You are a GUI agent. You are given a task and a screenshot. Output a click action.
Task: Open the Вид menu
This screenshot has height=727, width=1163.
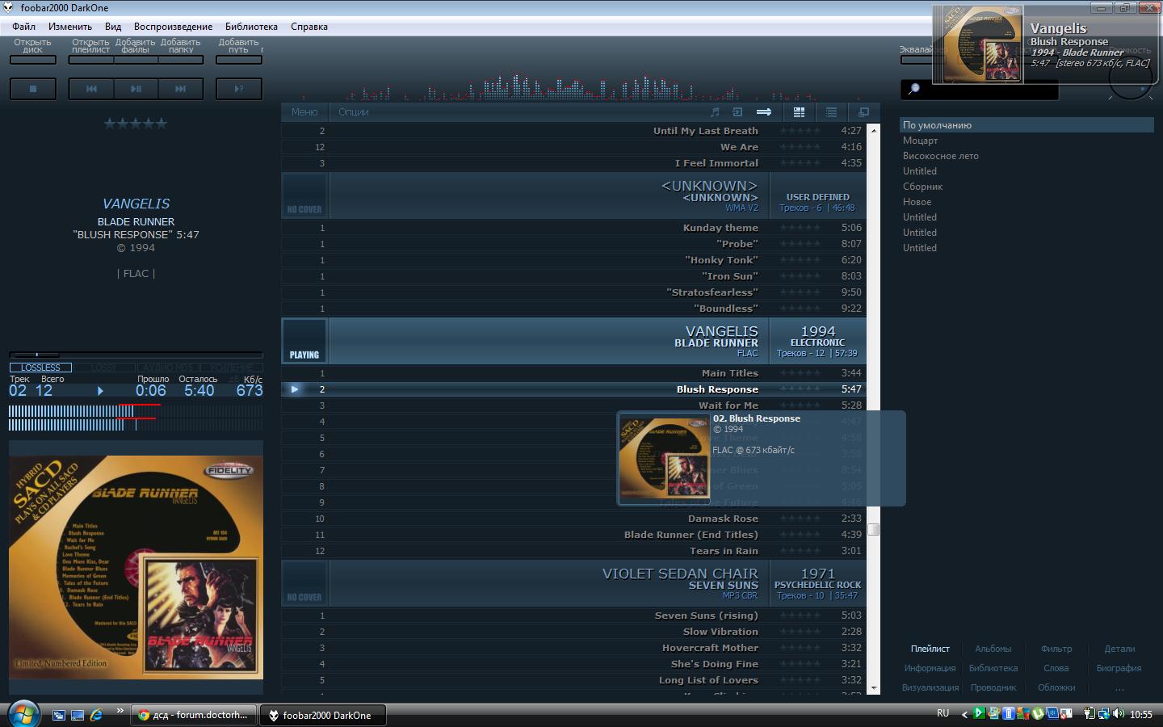click(x=113, y=27)
